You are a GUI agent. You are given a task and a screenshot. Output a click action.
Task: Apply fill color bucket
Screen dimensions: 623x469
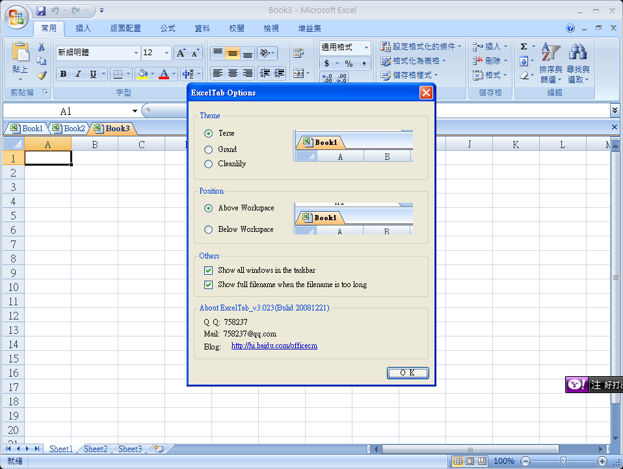142,74
